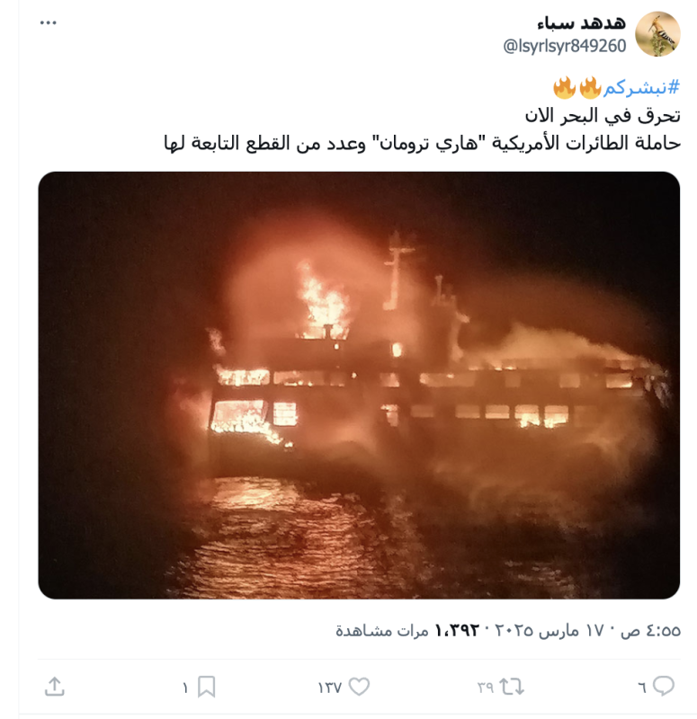Reply using the speech bubble icon
The height and width of the screenshot is (719, 697).
click(x=664, y=686)
